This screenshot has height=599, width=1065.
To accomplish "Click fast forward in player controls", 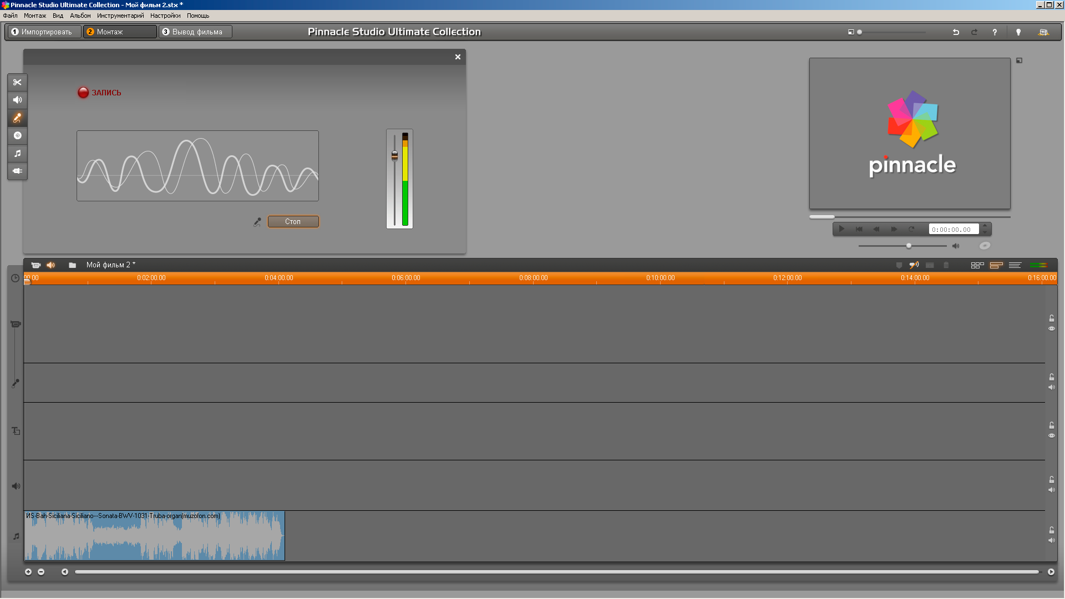I will [x=894, y=229].
